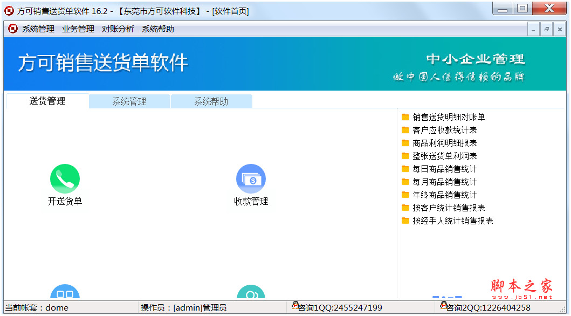
Task: Open 每月商品销售统计 report
Action: 445,182
